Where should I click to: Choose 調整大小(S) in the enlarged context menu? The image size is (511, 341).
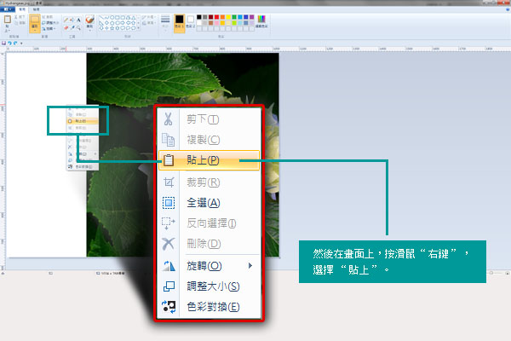209,286
